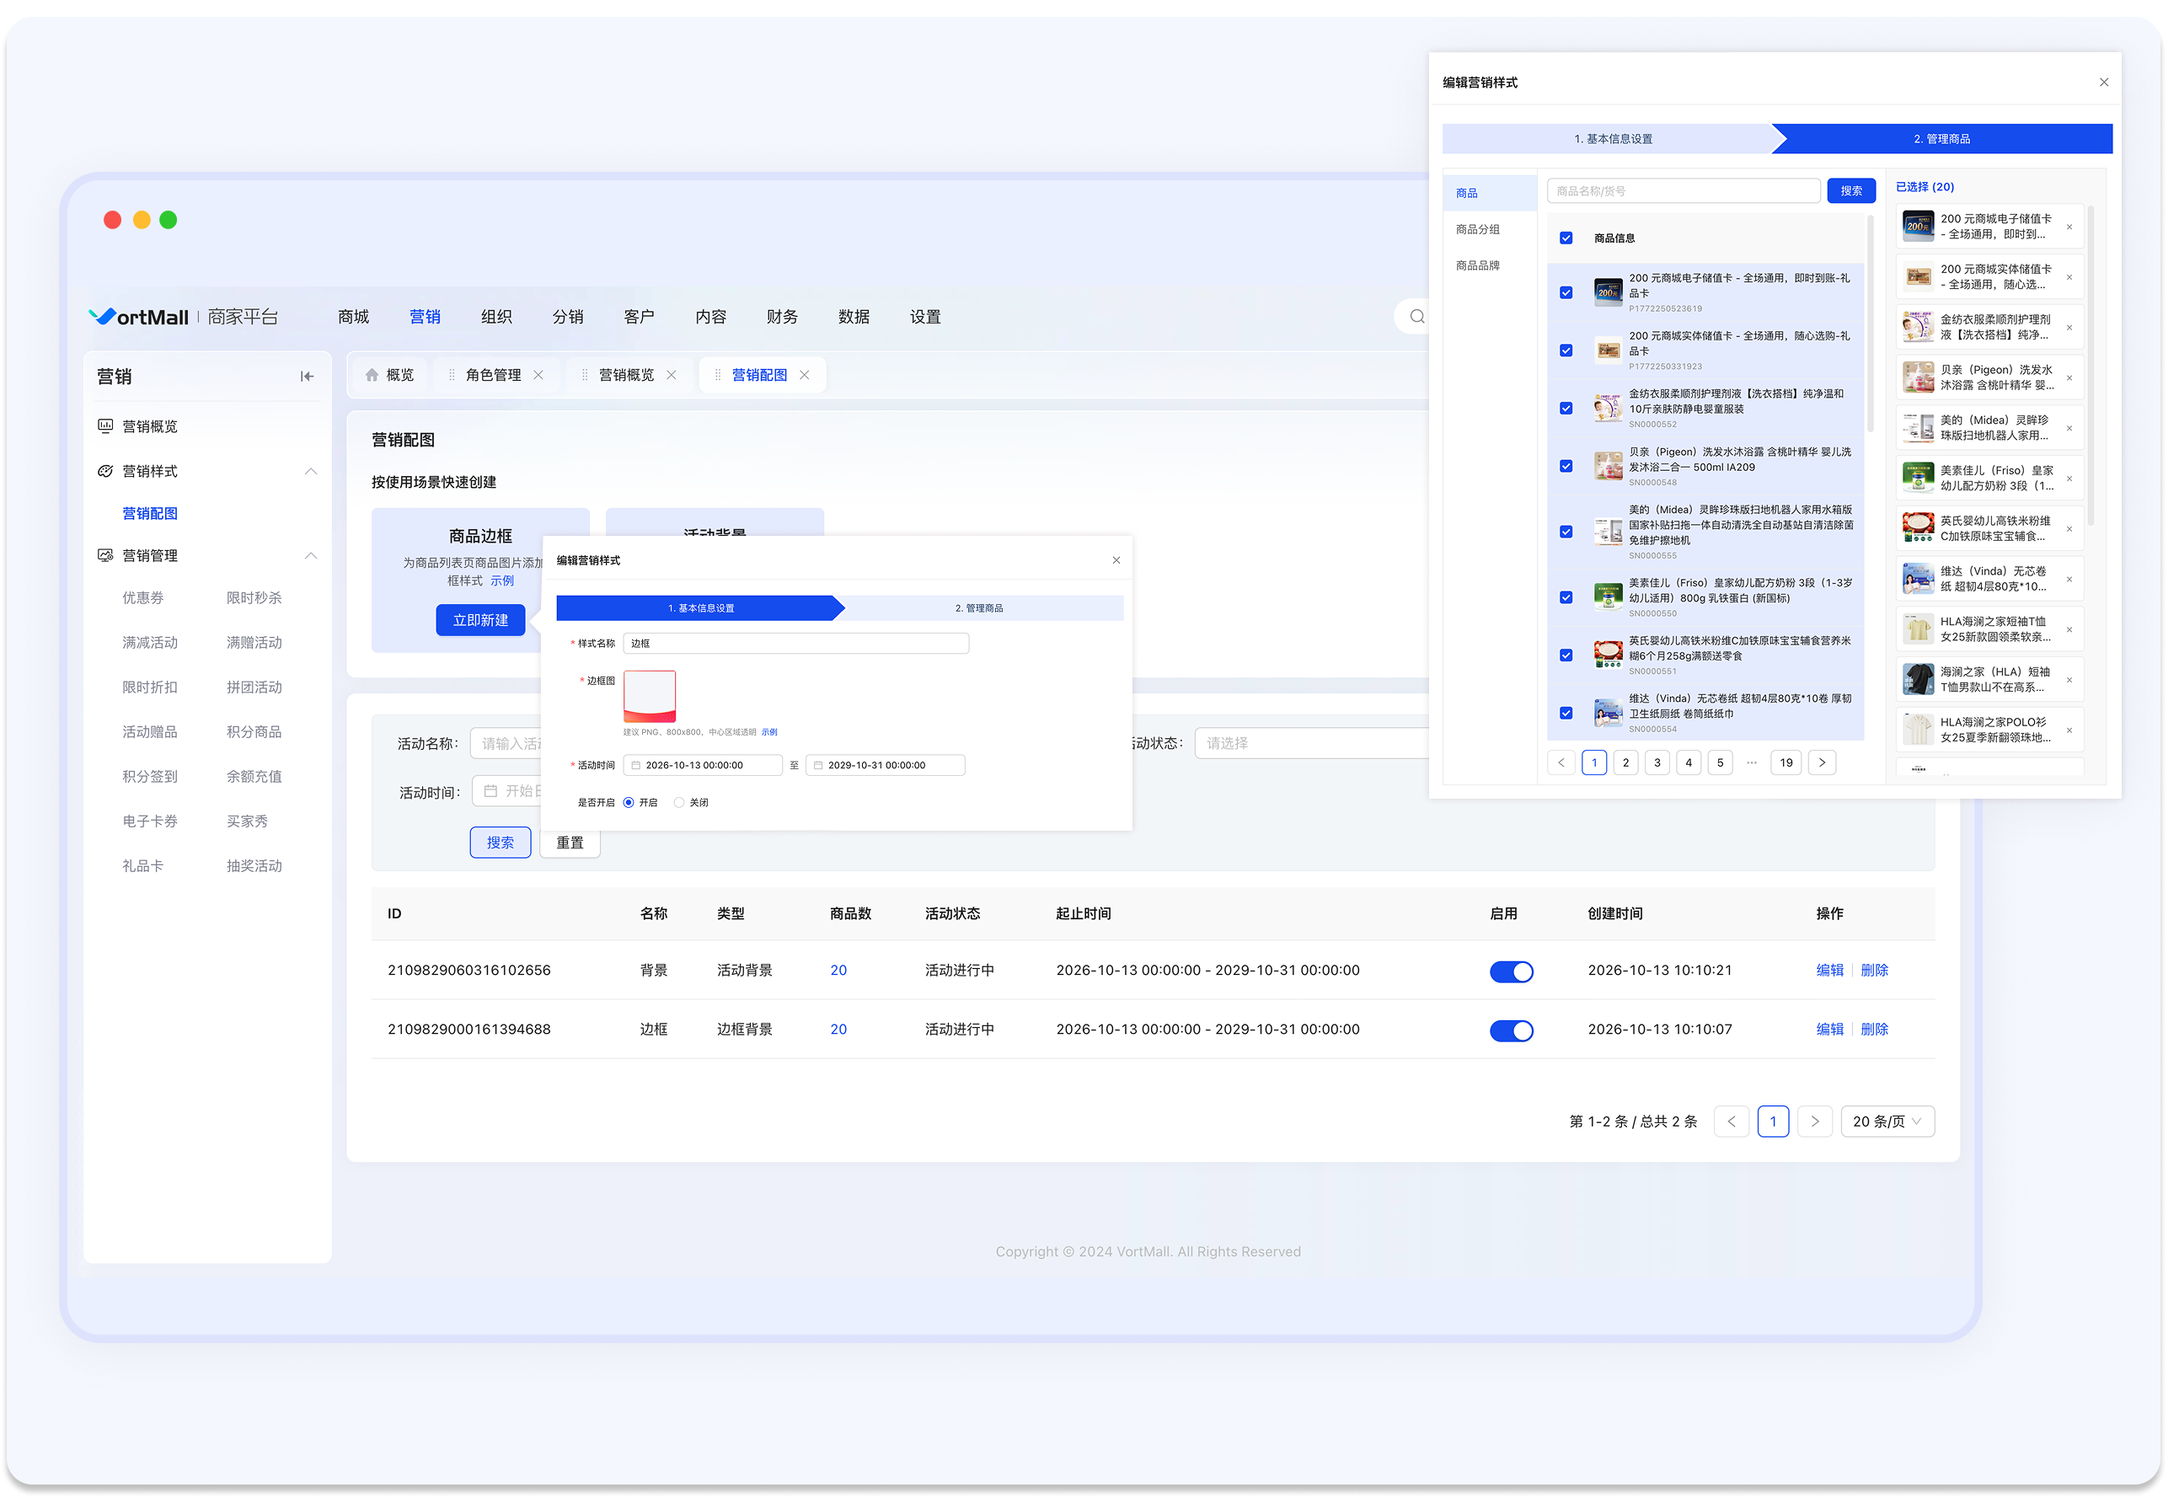Collapse the 营销 sidebar panel
The height and width of the screenshot is (1498, 2179).
click(x=307, y=377)
